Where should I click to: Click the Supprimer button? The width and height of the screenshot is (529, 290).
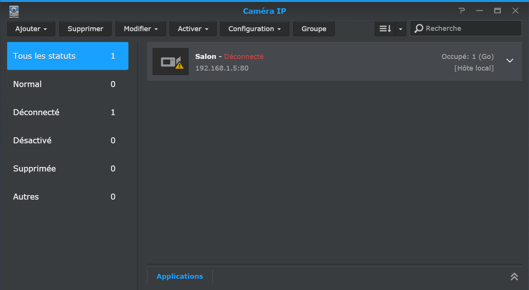(85, 29)
